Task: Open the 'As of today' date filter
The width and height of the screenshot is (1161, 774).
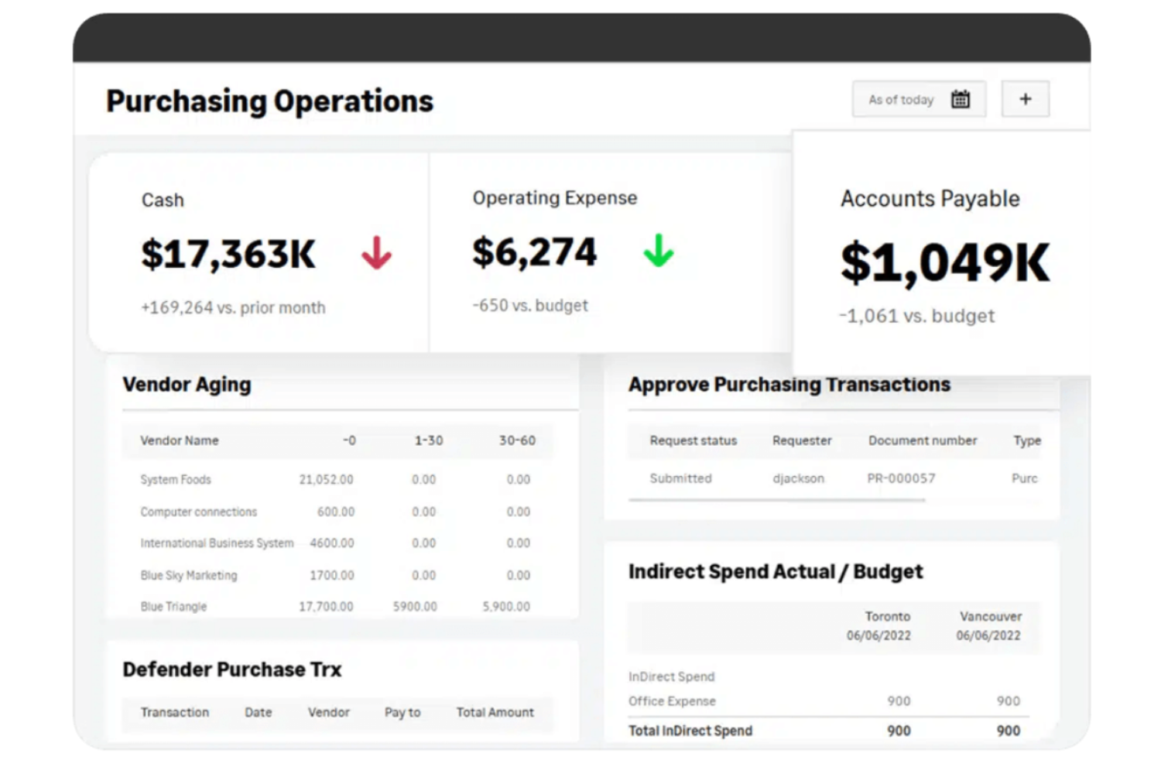Action: tap(902, 99)
